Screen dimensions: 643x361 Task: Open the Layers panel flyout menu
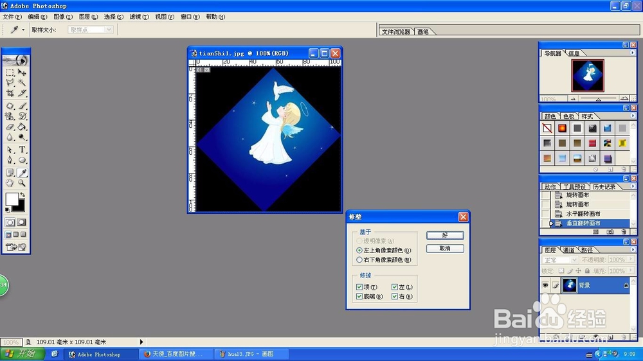pyautogui.click(x=632, y=249)
